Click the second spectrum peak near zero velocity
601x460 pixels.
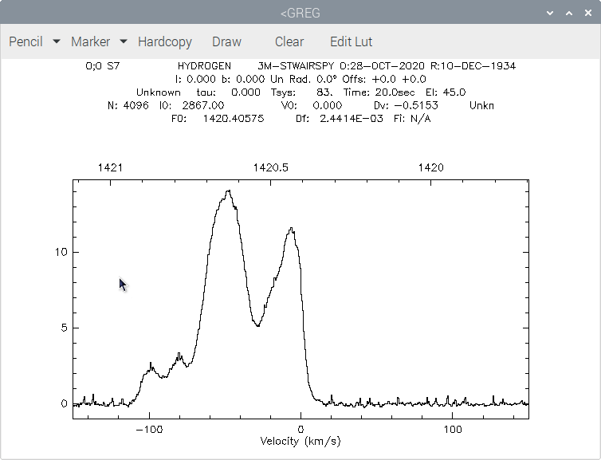(x=292, y=229)
